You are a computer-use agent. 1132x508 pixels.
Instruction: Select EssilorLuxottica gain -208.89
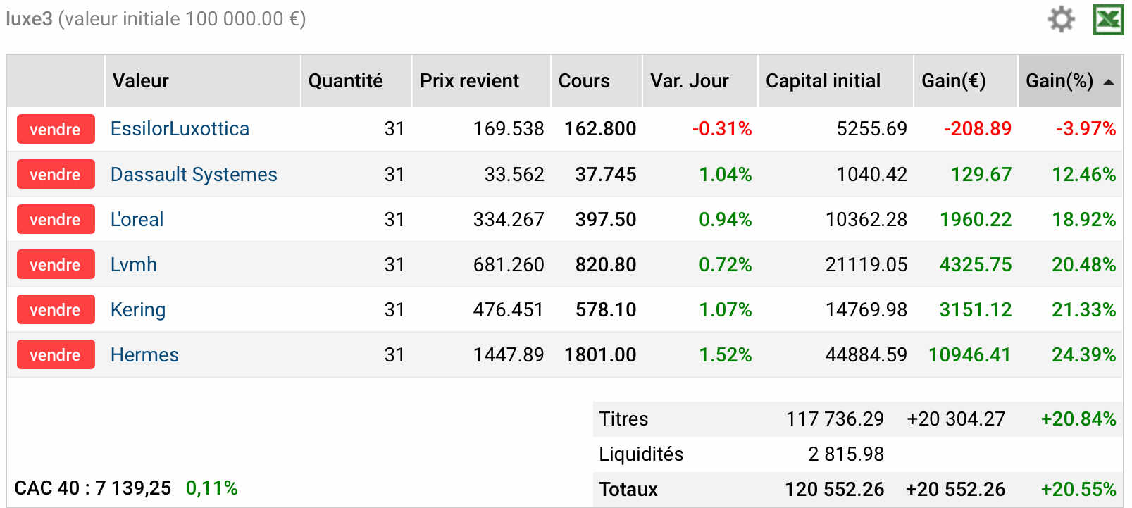978,129
